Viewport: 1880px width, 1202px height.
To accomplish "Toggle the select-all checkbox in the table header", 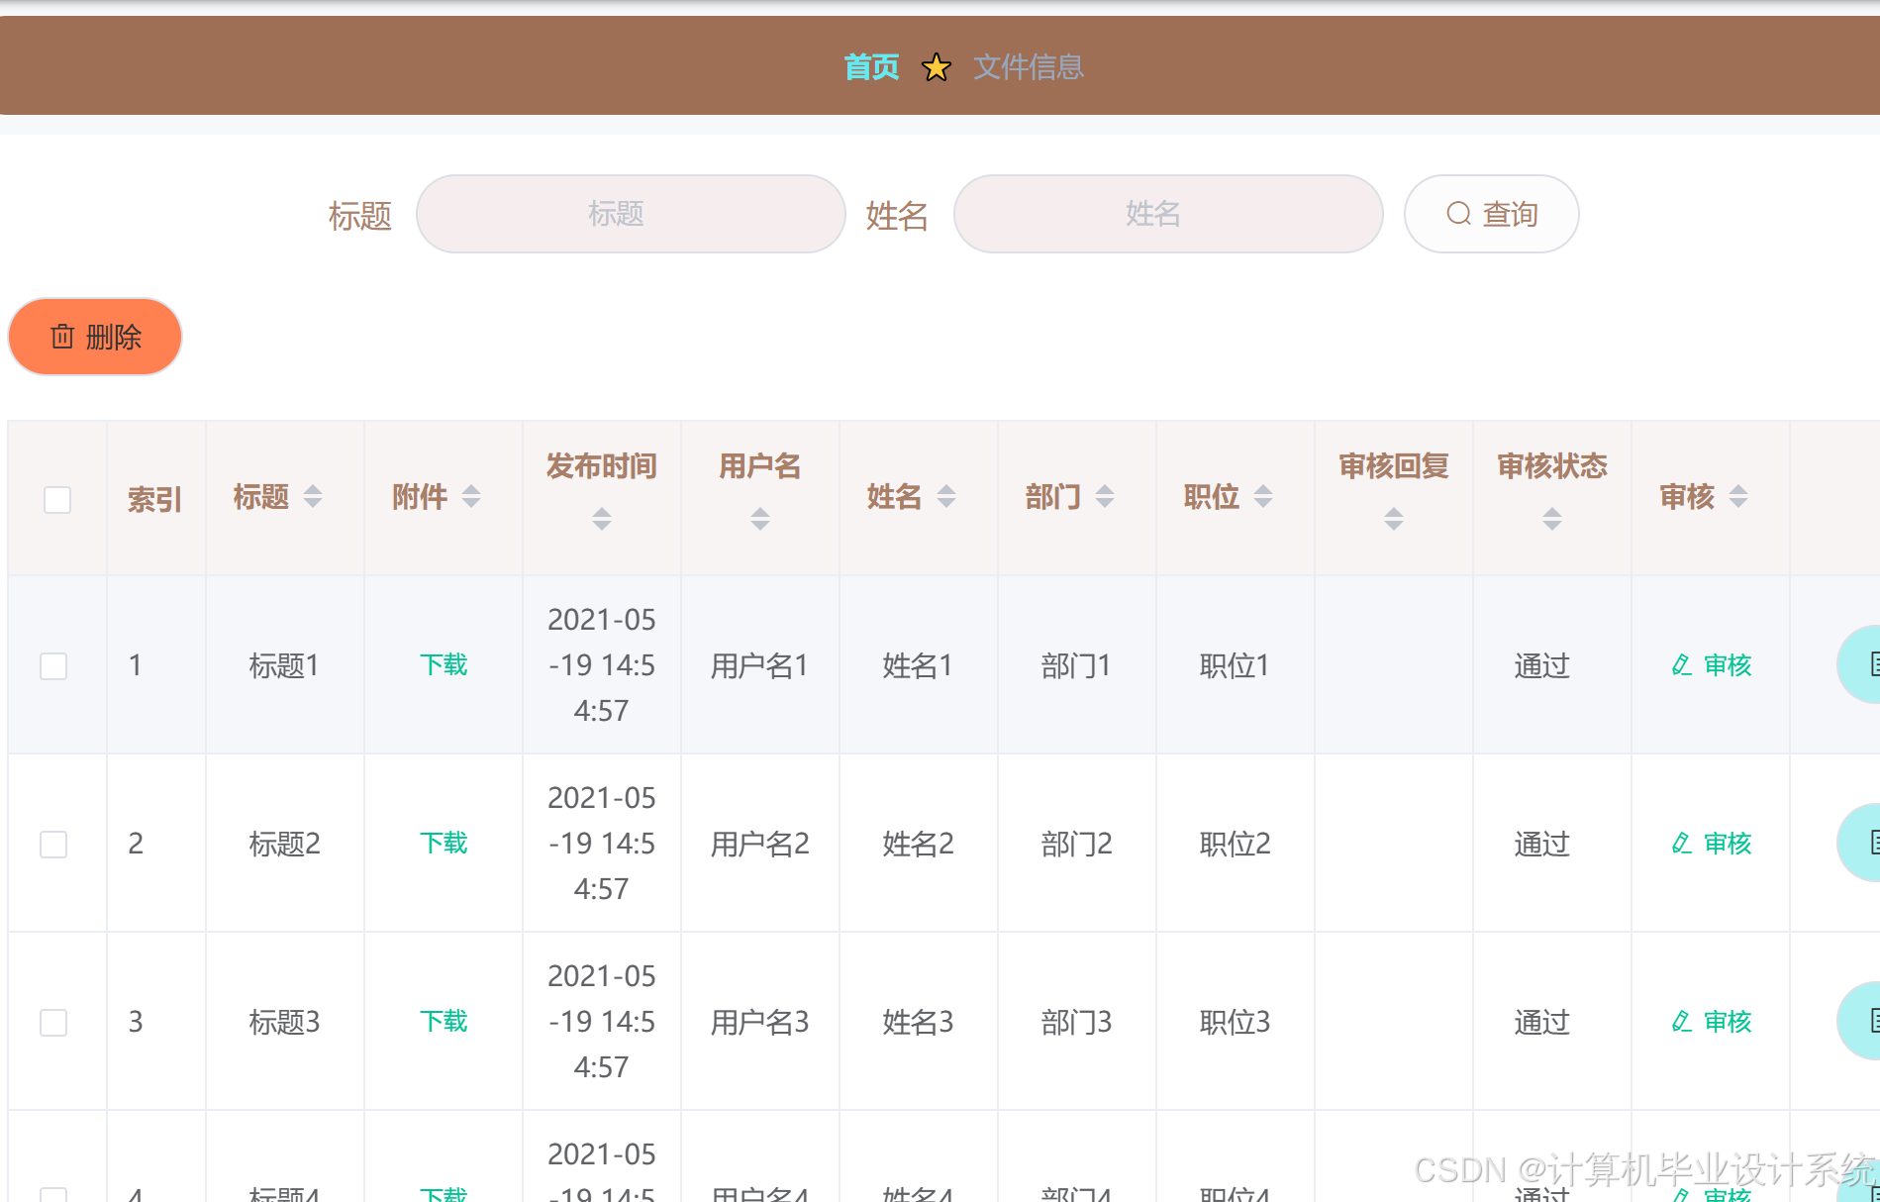I will point(56,500).
